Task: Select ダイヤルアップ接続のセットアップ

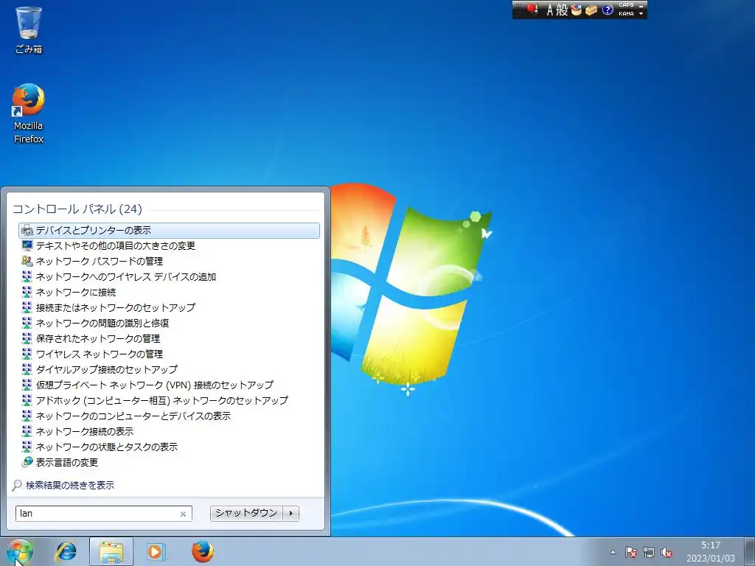Action: (x=169, y=370)
